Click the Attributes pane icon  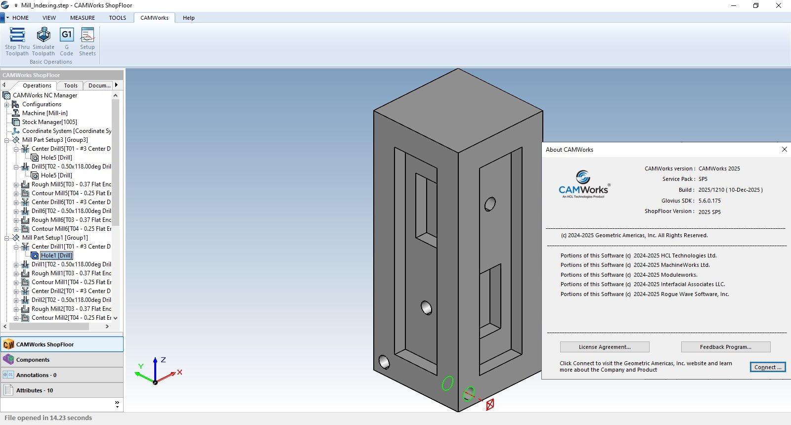[x=8, y=390]
